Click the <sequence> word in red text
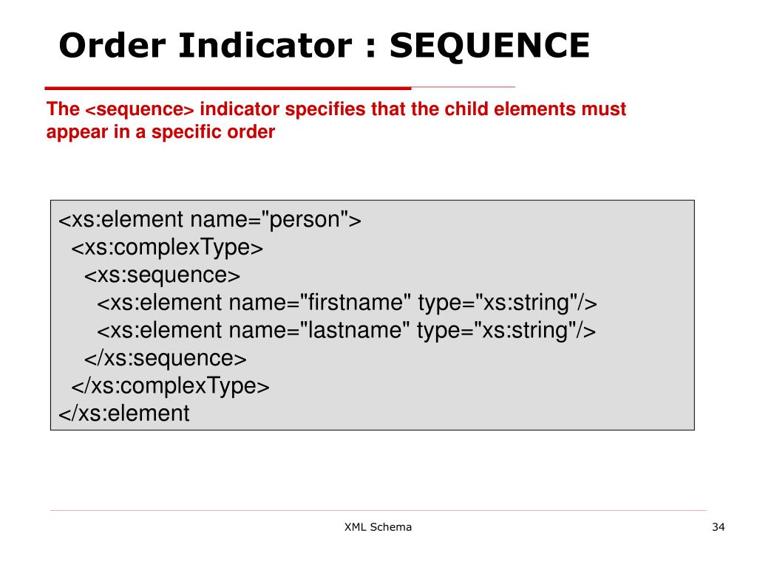The width and height of the screenshot is (757, 567). pyautogui.click(x=140, y=109)
